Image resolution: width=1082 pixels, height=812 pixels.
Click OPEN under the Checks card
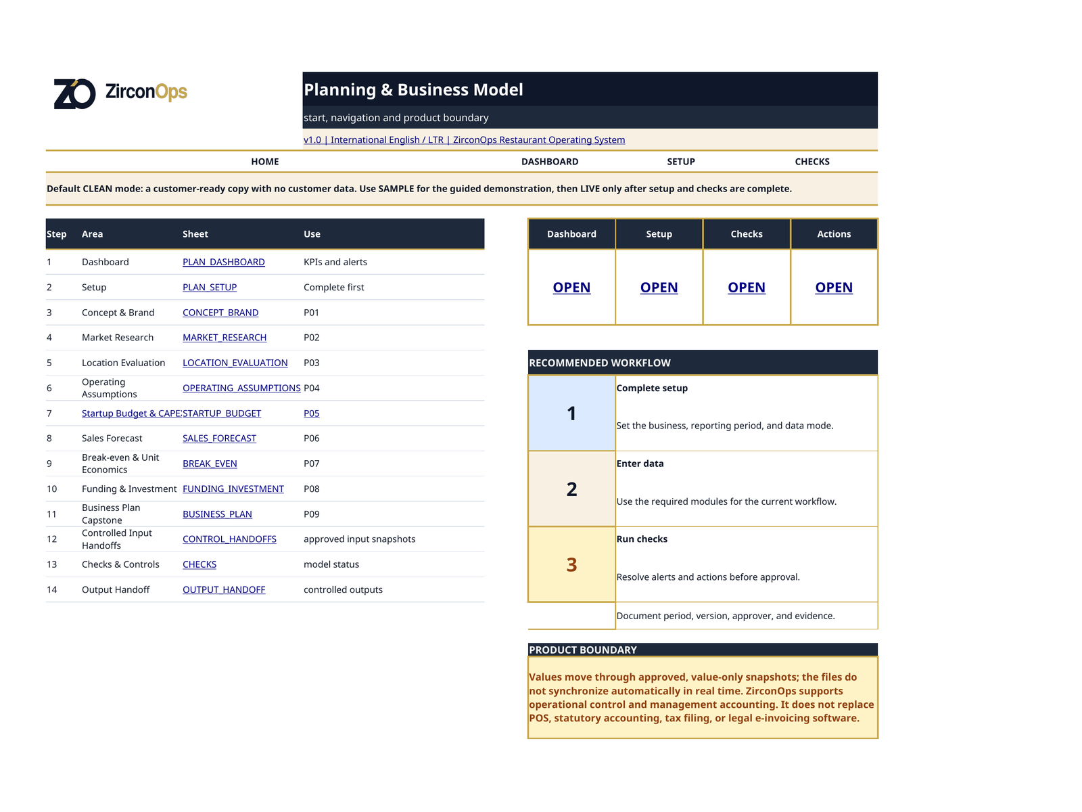(x=747, y=288)
